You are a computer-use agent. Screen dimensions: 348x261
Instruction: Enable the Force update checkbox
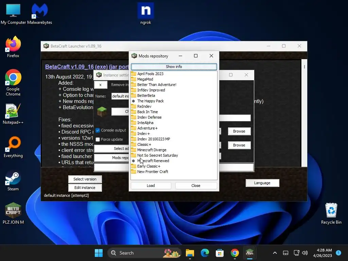click(x=98, y=139)
